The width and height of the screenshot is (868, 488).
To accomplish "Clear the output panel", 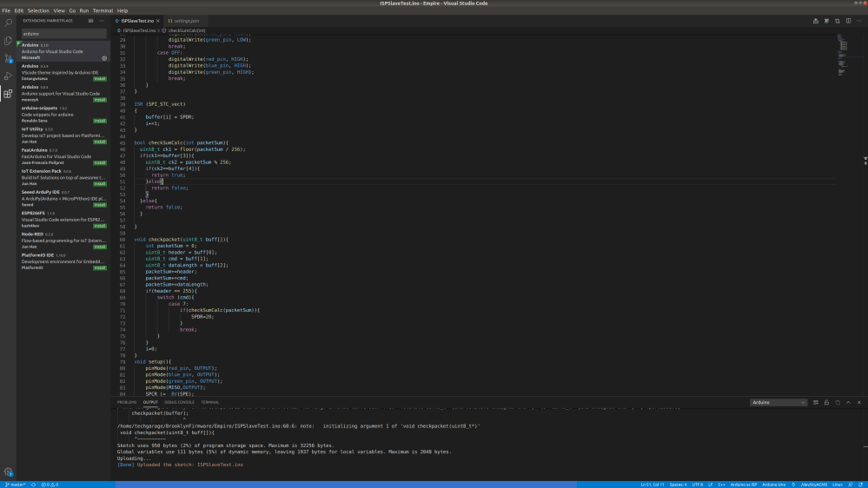I will [815, 402].
